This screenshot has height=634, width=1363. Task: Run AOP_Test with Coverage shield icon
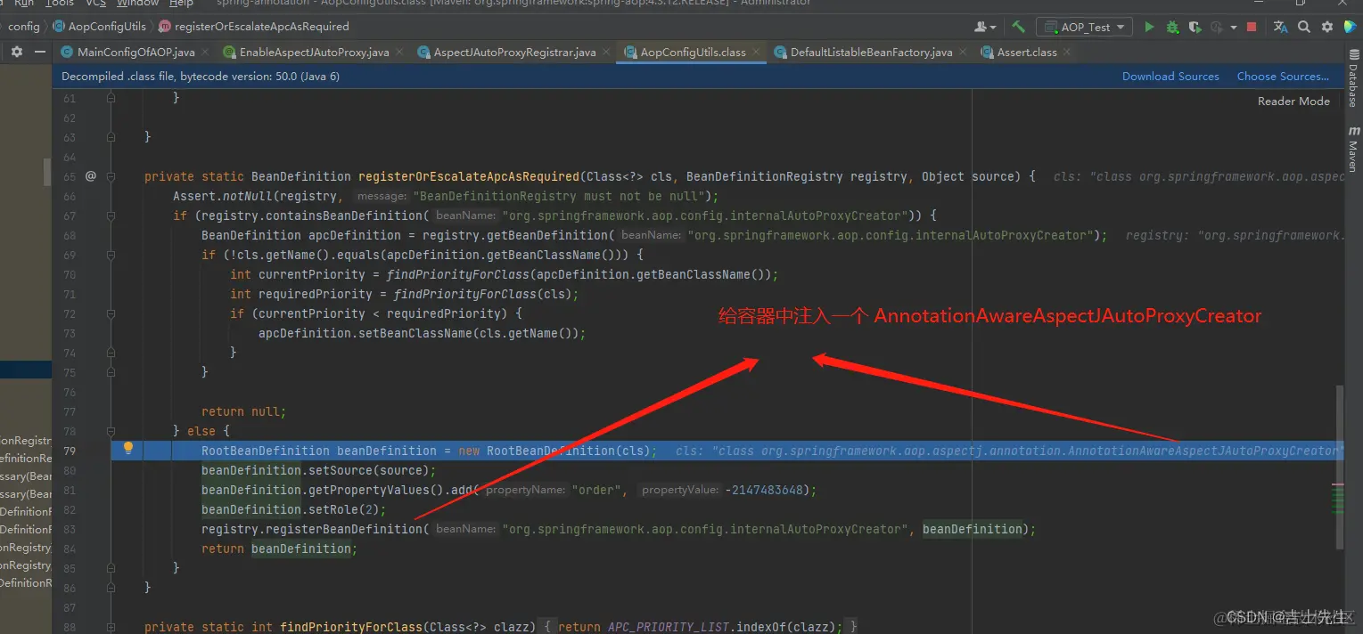1195,27
